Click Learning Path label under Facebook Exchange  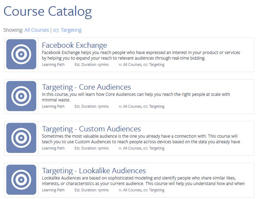pos(53,64)
